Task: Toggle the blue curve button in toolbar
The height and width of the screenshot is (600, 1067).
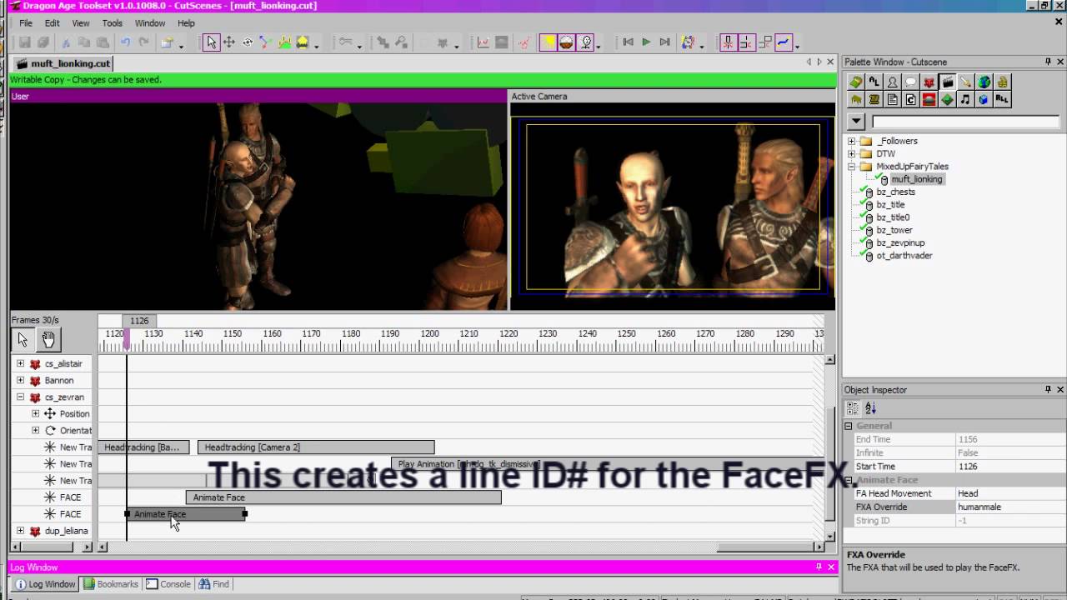Action: [783, 42]
